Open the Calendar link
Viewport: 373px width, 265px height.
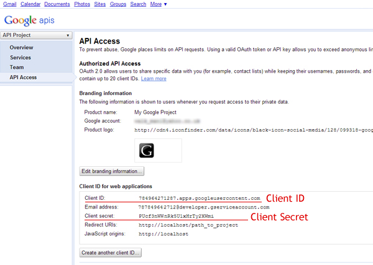30,4
